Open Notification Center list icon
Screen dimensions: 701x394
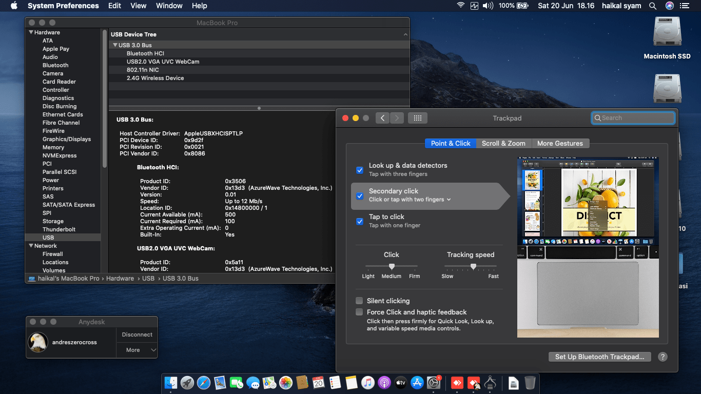point(685,6)
